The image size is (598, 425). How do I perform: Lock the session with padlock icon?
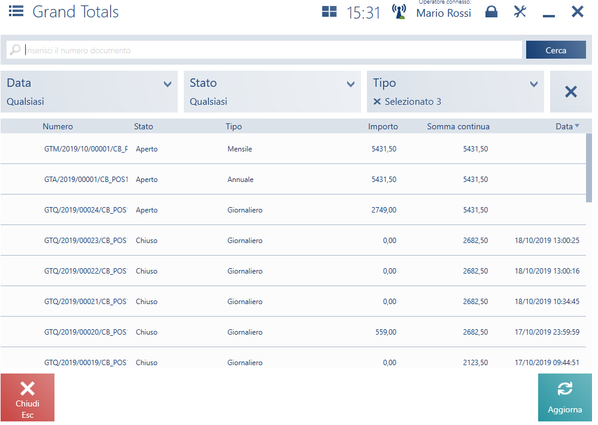point(491,12)
